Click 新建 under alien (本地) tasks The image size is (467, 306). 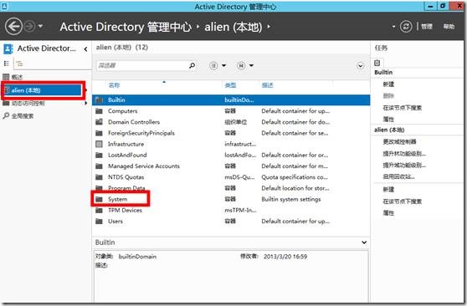point(388,190)
